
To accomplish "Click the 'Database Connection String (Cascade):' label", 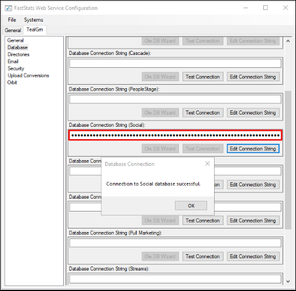I will pyautogui.click(x=110, y=53).
